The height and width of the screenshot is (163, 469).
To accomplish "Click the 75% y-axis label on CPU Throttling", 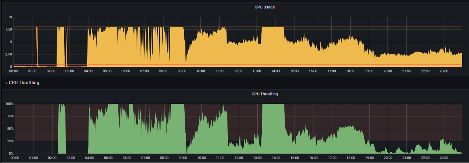I will (11, 116).
